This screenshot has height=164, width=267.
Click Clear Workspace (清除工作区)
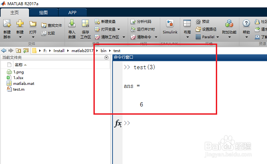(x=107, y=37)
